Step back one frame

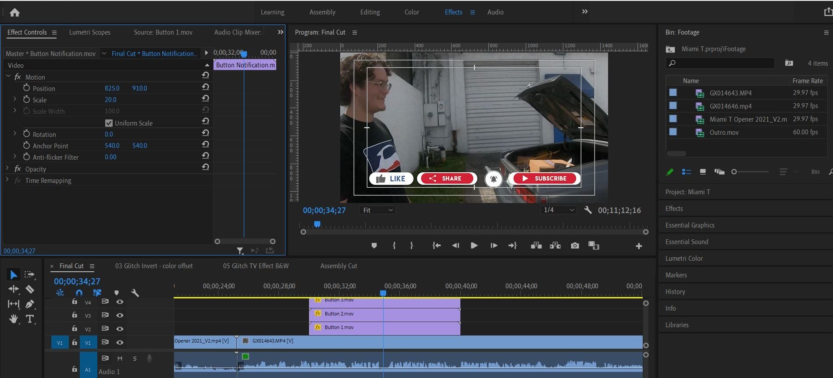click(x=456, y=246)
